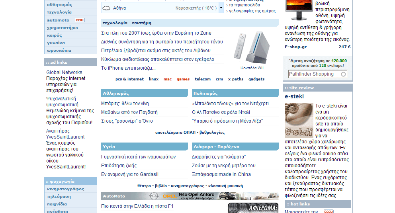The image size is (395, 213).
Task: Open the pcs & internet subcategory link
Action: (129, 79)
